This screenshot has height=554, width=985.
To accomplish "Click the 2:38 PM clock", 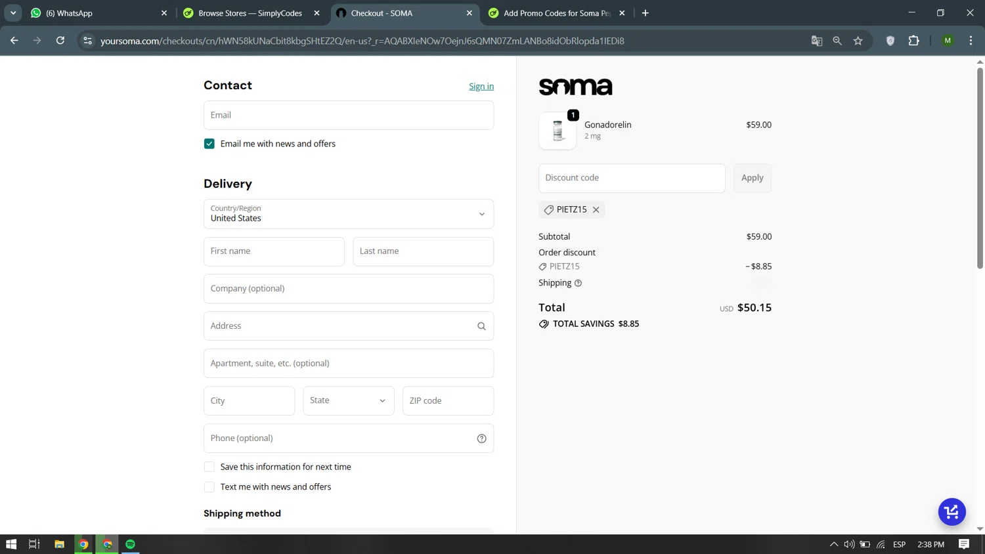I will tap(930, 544).
